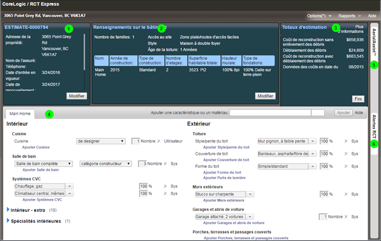Click the Stucco sur charpente percentage field
The height and width of the screenshot is (241, 381).
click(x=324, y=194)
